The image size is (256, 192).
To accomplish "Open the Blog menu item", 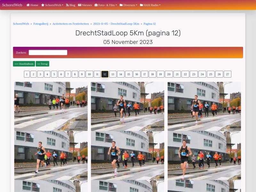I will coord(70,5).
